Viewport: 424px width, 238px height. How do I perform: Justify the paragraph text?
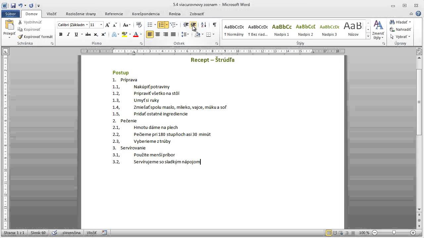tap(173, 34)
